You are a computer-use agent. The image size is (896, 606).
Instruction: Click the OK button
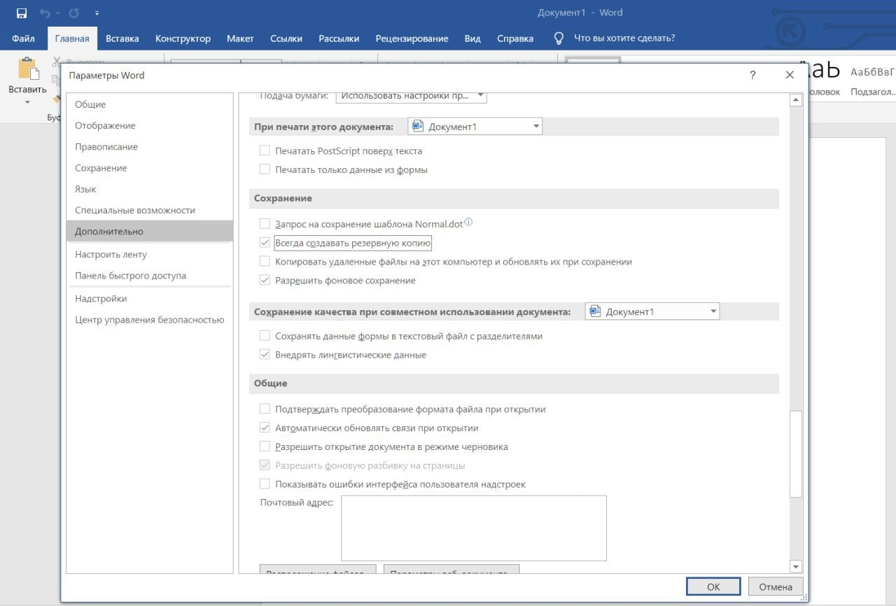tap(713, 586)
